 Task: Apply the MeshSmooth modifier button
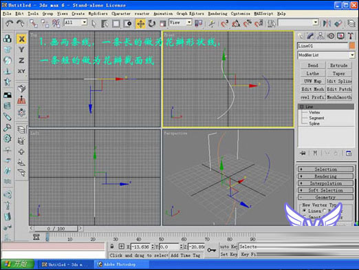[339, 97]
